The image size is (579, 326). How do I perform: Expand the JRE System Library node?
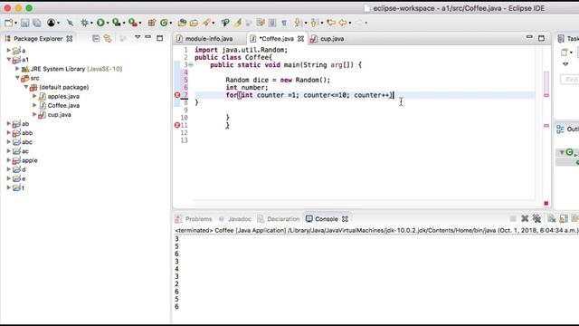pyautogui.click(x=17, y=69)
